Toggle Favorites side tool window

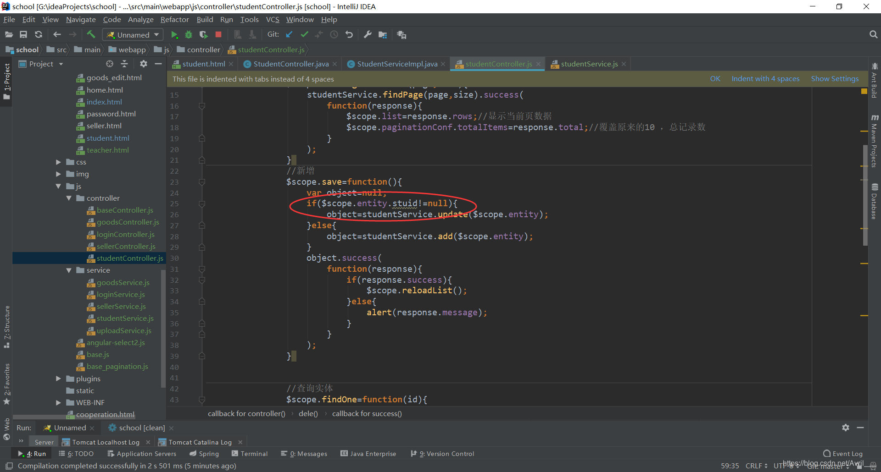pyautogui.click(x=6, y=384)
